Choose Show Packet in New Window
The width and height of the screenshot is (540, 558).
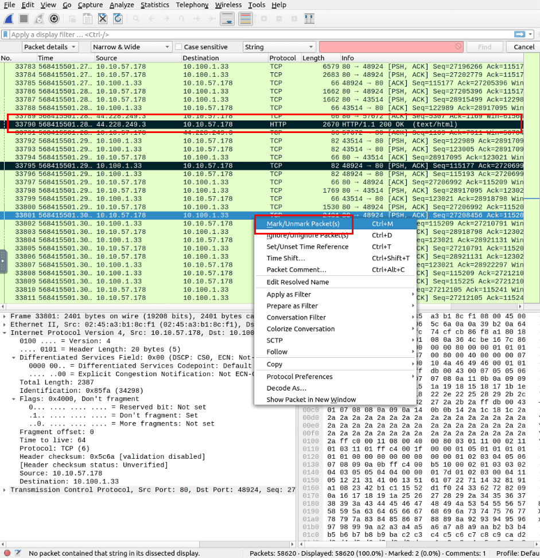(311, 400)
